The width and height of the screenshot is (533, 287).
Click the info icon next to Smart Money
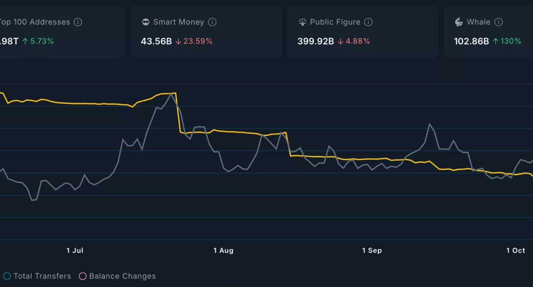point(212,22)
